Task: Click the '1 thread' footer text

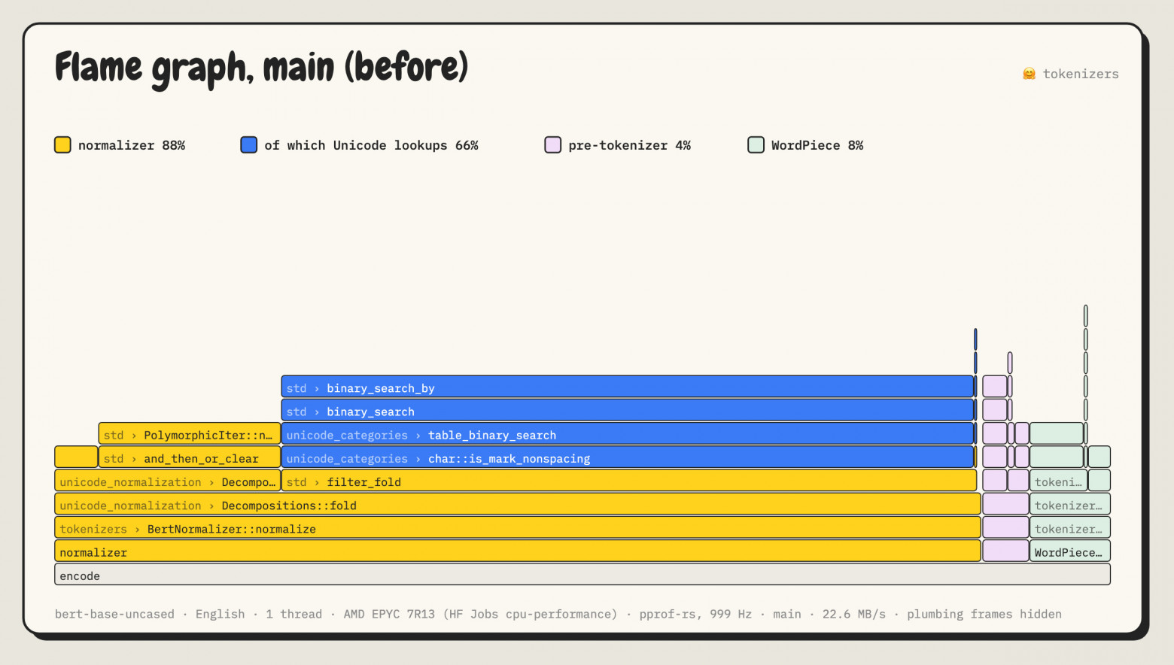Action: pos(293,614)
